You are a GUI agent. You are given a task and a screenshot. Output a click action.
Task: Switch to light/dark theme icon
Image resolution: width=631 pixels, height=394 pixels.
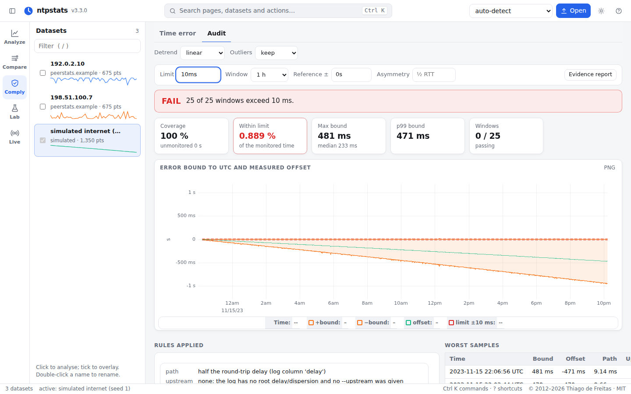(601, 11)
